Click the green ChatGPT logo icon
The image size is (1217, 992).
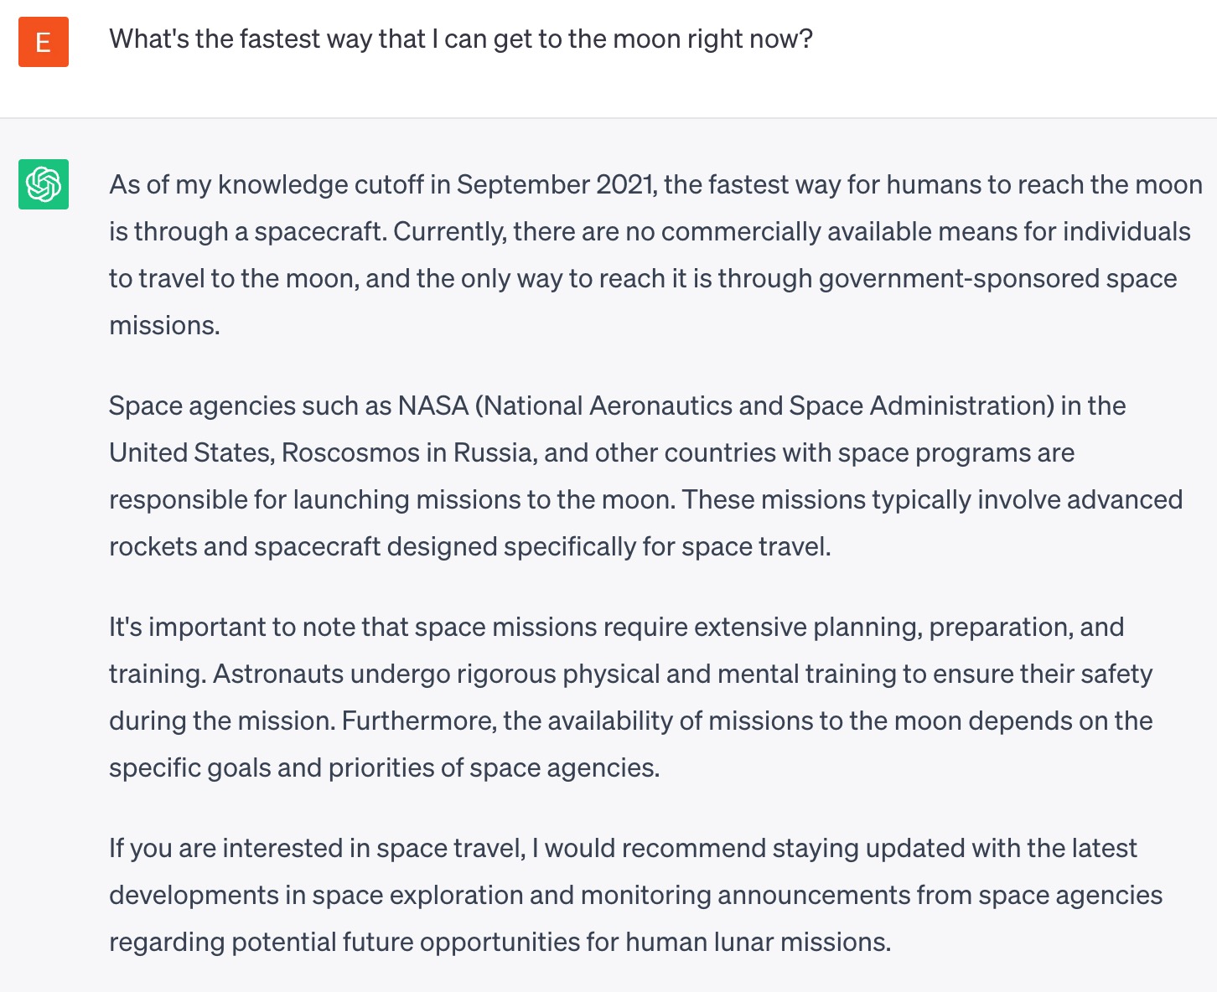[44, 184]
